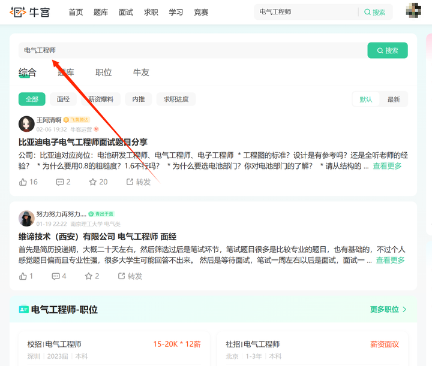The width and height of the screenshot is (432, 366).
Task: Click the job card icon beside 电气工程师-职位
Action: tap(23, 310)
